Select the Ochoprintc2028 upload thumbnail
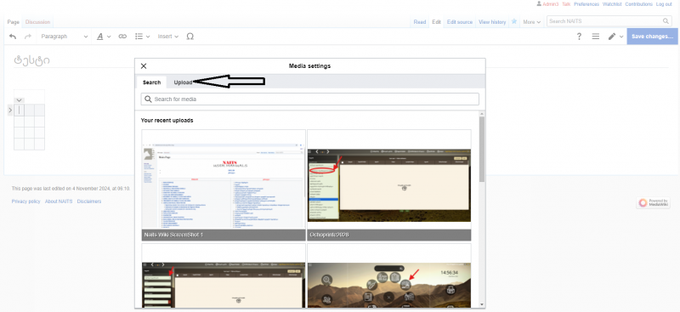 [389, 184]
